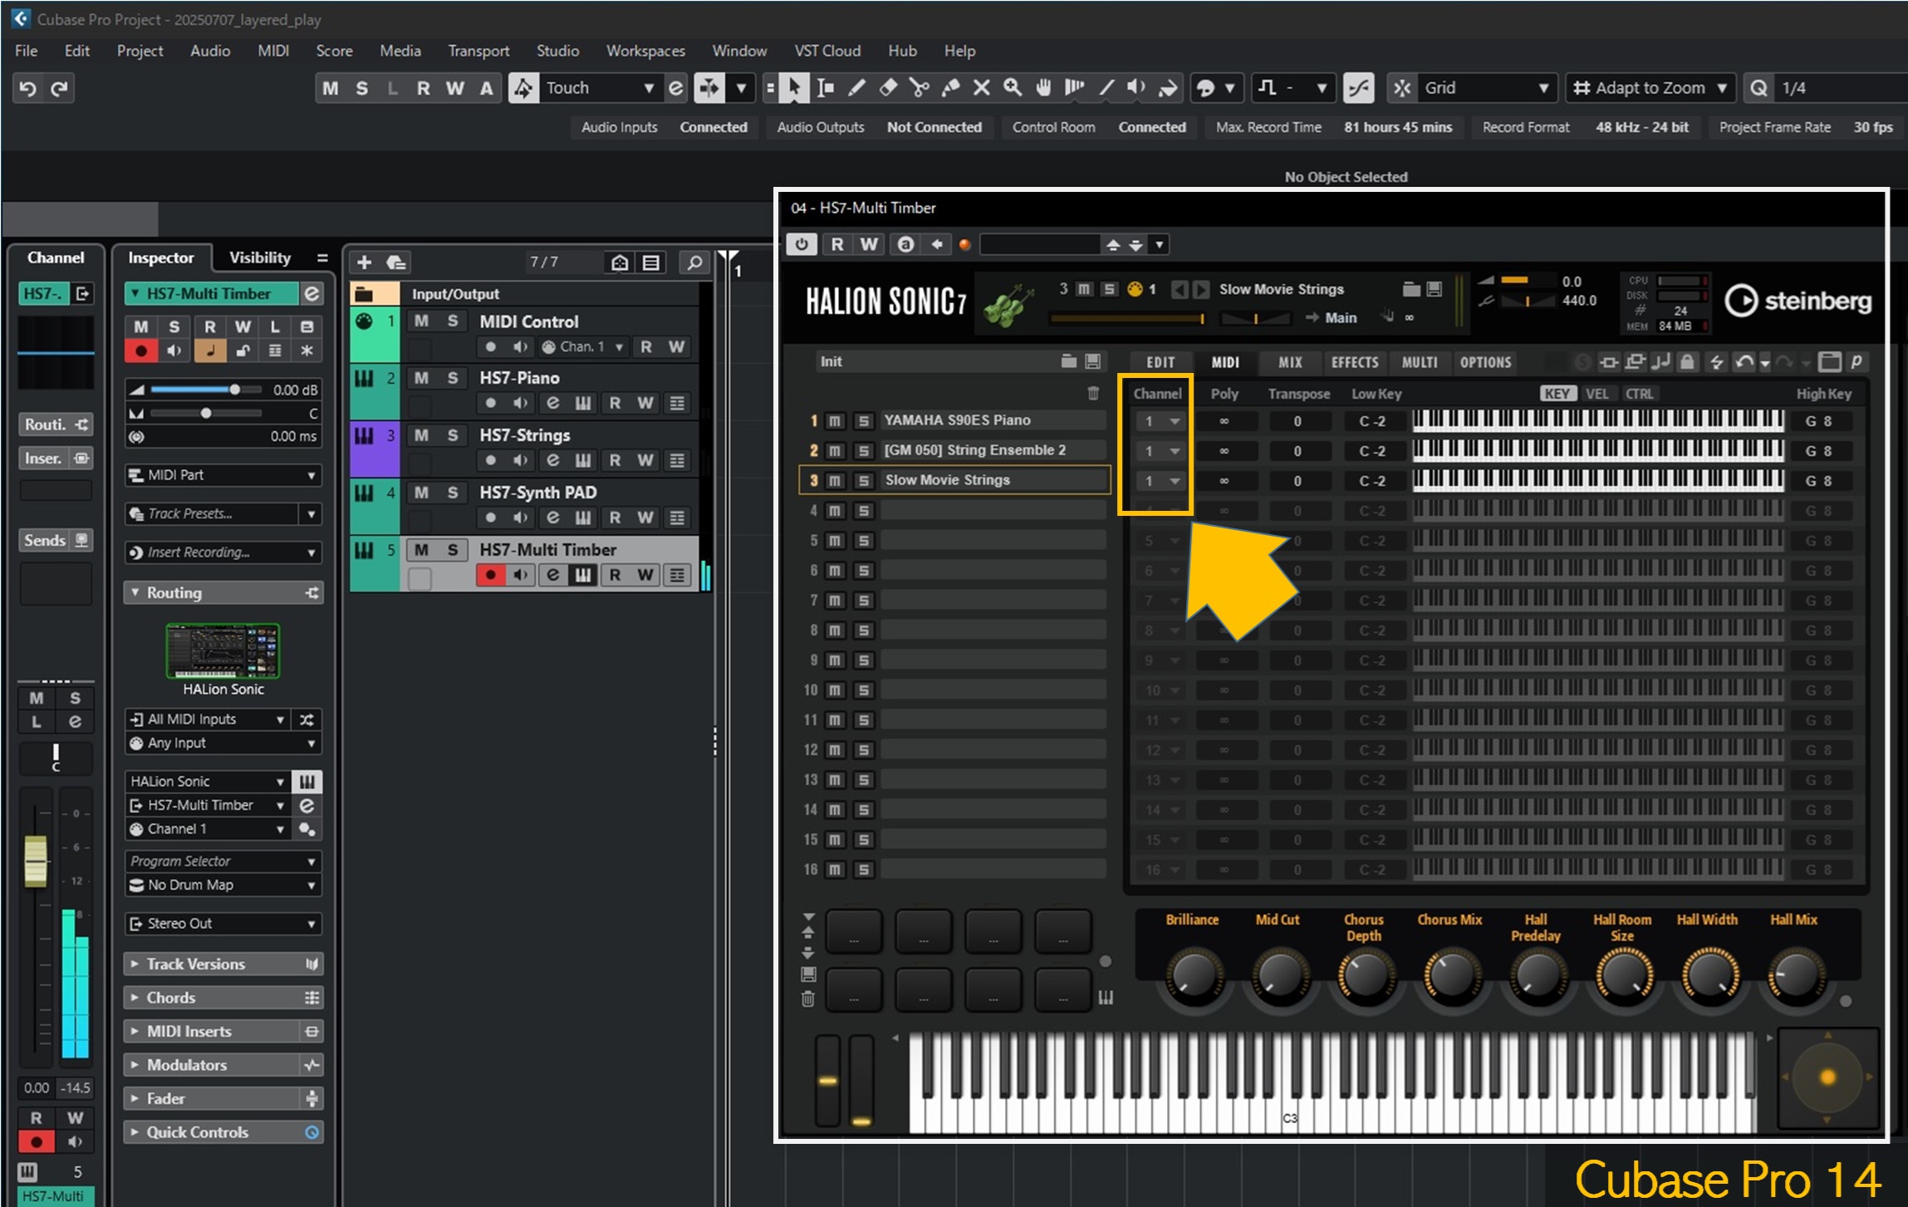Click the Redo arrow icon
This screenshot has width=1908, height=1207.
point(59,88)
